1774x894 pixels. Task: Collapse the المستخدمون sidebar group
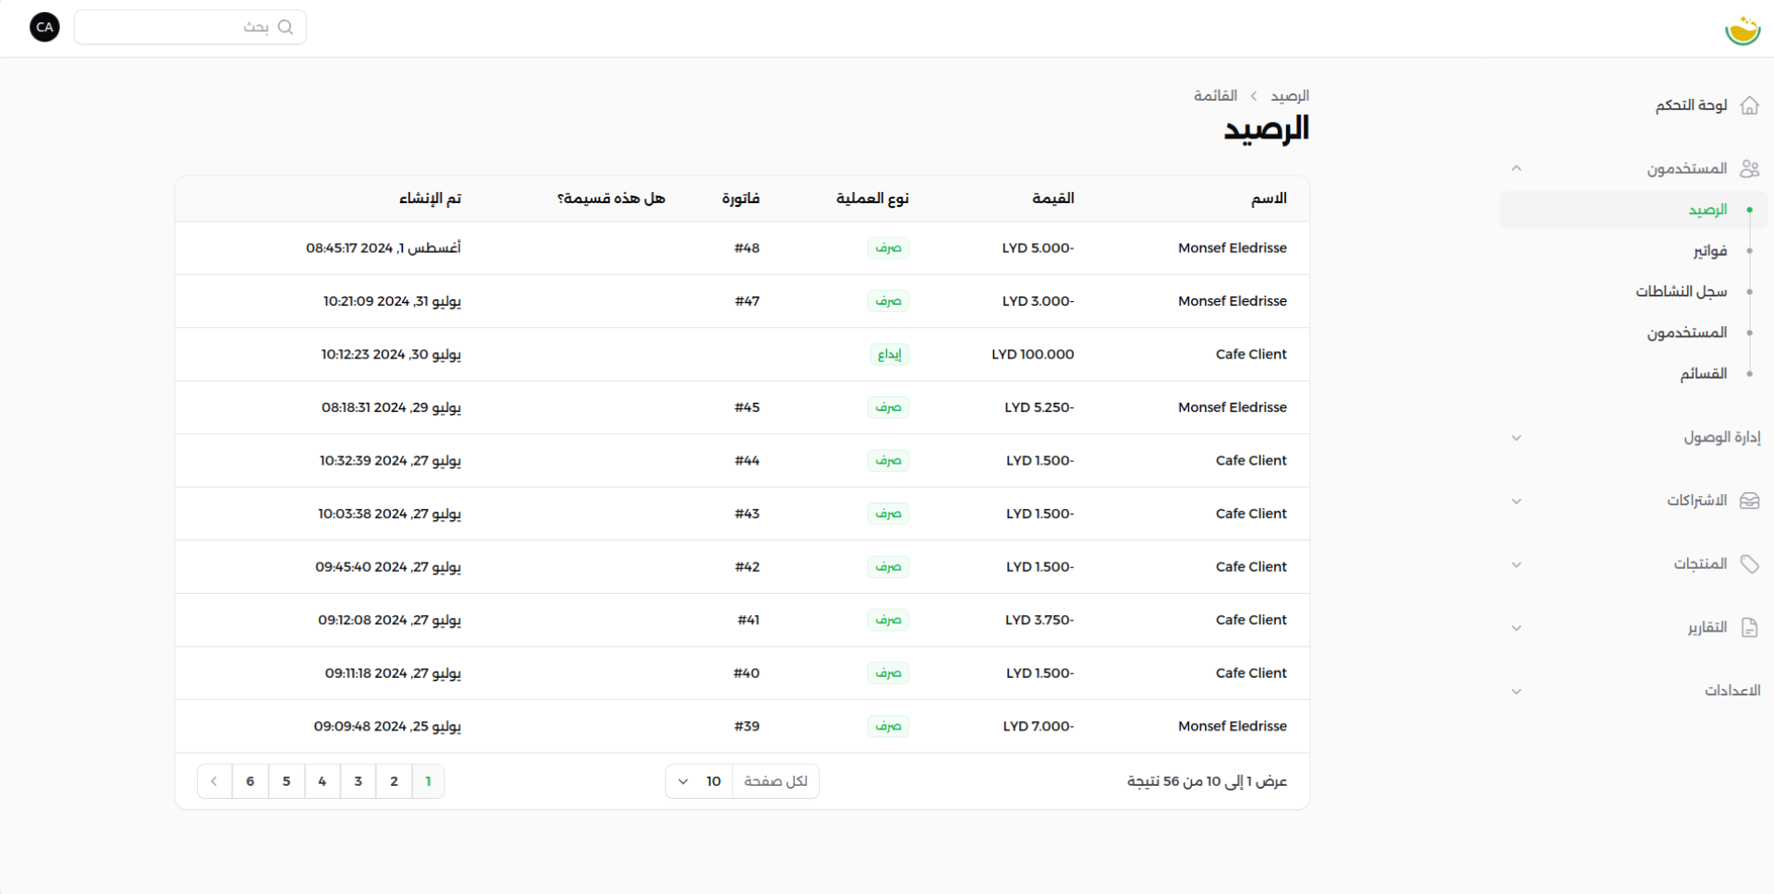(1516, 168)
